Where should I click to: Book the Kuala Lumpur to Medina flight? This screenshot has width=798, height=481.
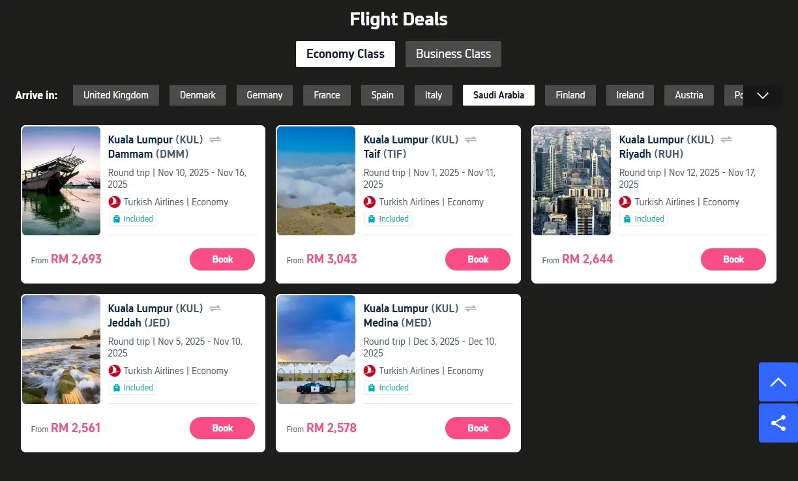pyautogui.click(x=477, y=428)
